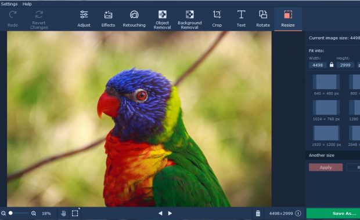Select the Resize tab
Image resolution: width=360 pixels, height=220 pixels.
pos(288,19)
